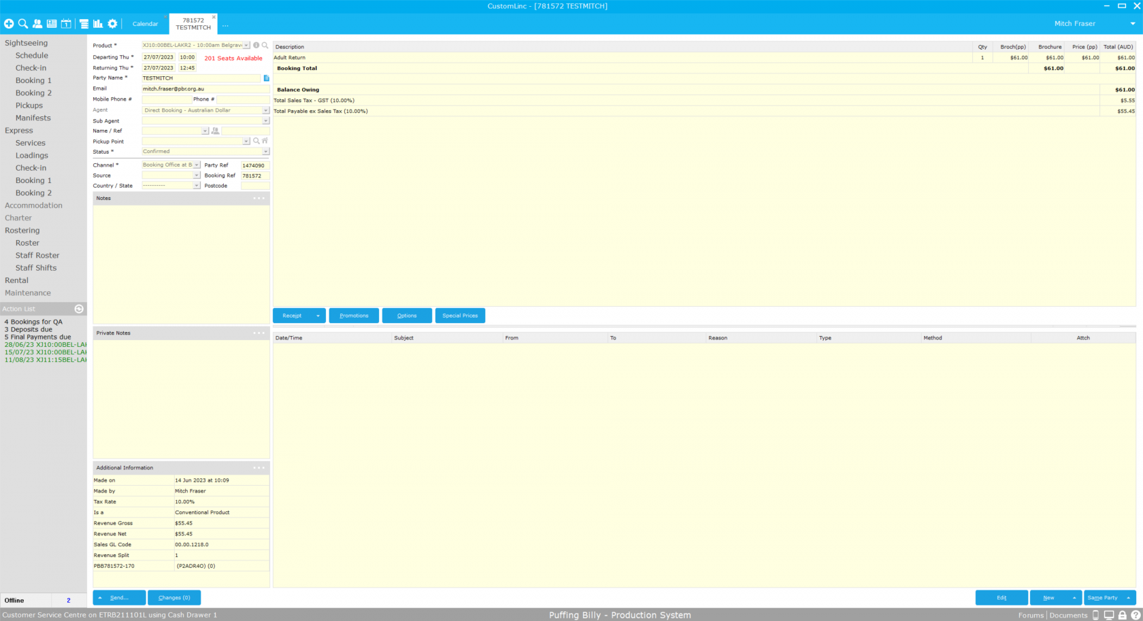Click the '28/06/23 XJ10:00BEL-LAK' action item
Viewport: 1143px width, 621px height.
(46, 345)
